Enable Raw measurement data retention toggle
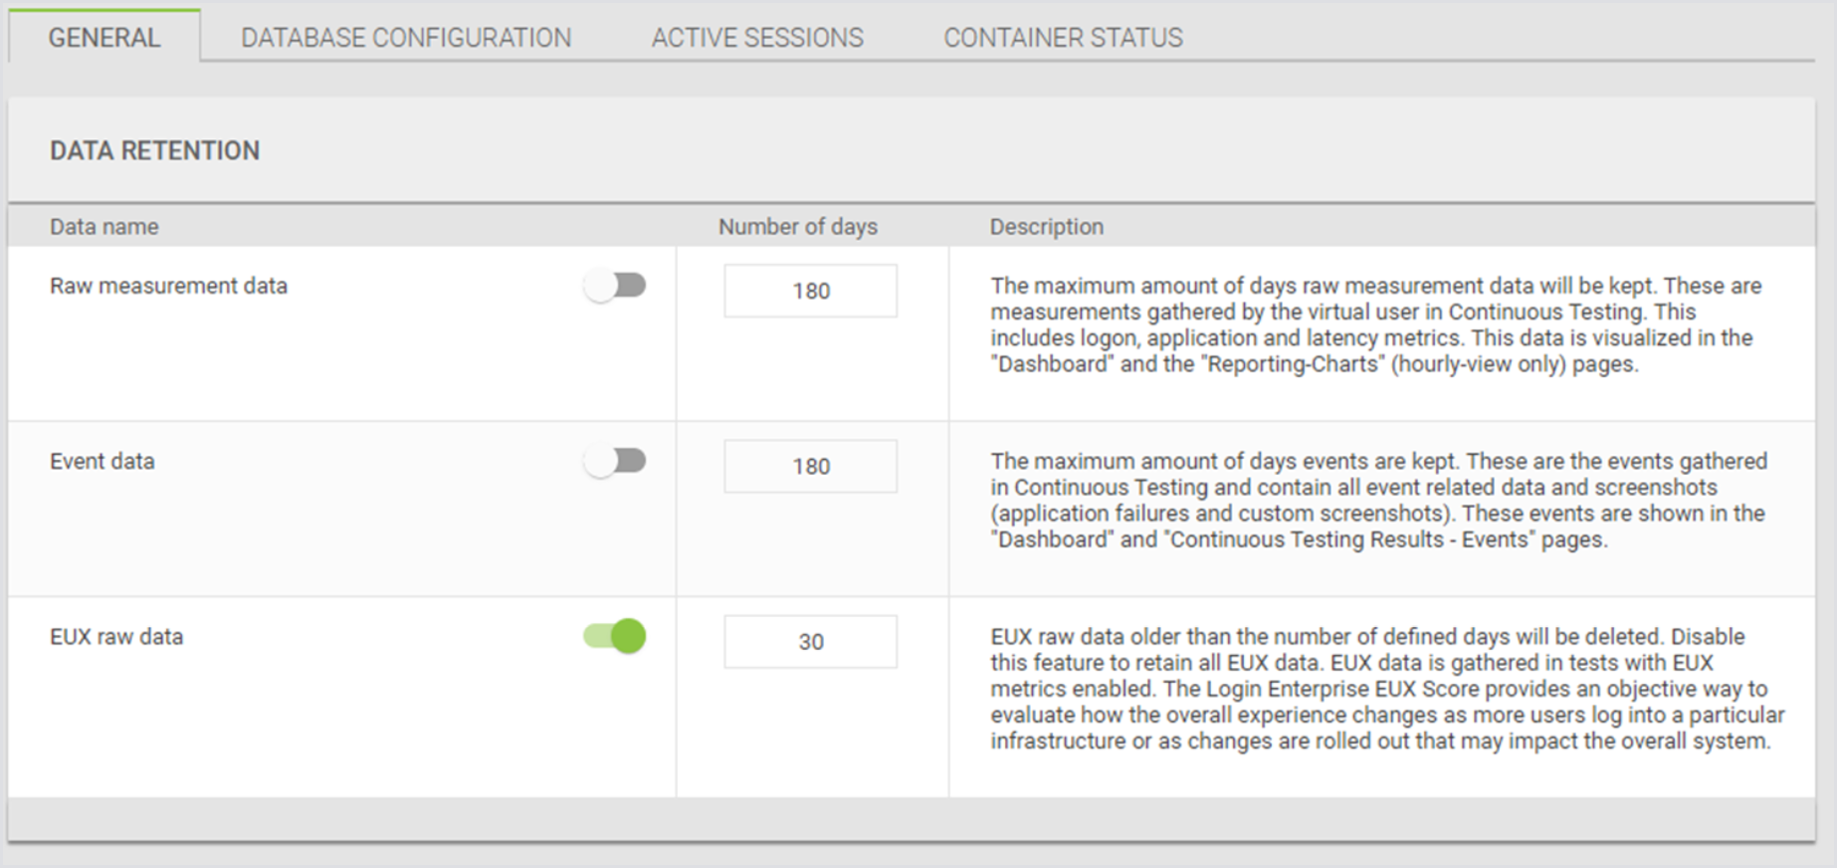The width and height of the screenshot is (1837, 868). (x=615, y=287)
